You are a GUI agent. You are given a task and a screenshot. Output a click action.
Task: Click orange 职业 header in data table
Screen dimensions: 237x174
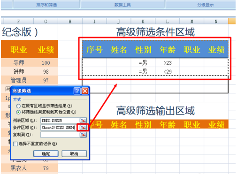point(19,50)
